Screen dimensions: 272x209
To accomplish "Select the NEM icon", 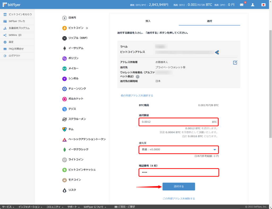I will (64, 129).
